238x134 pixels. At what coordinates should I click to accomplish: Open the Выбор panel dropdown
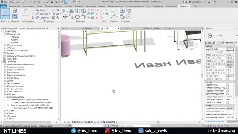tap(5, 21)
